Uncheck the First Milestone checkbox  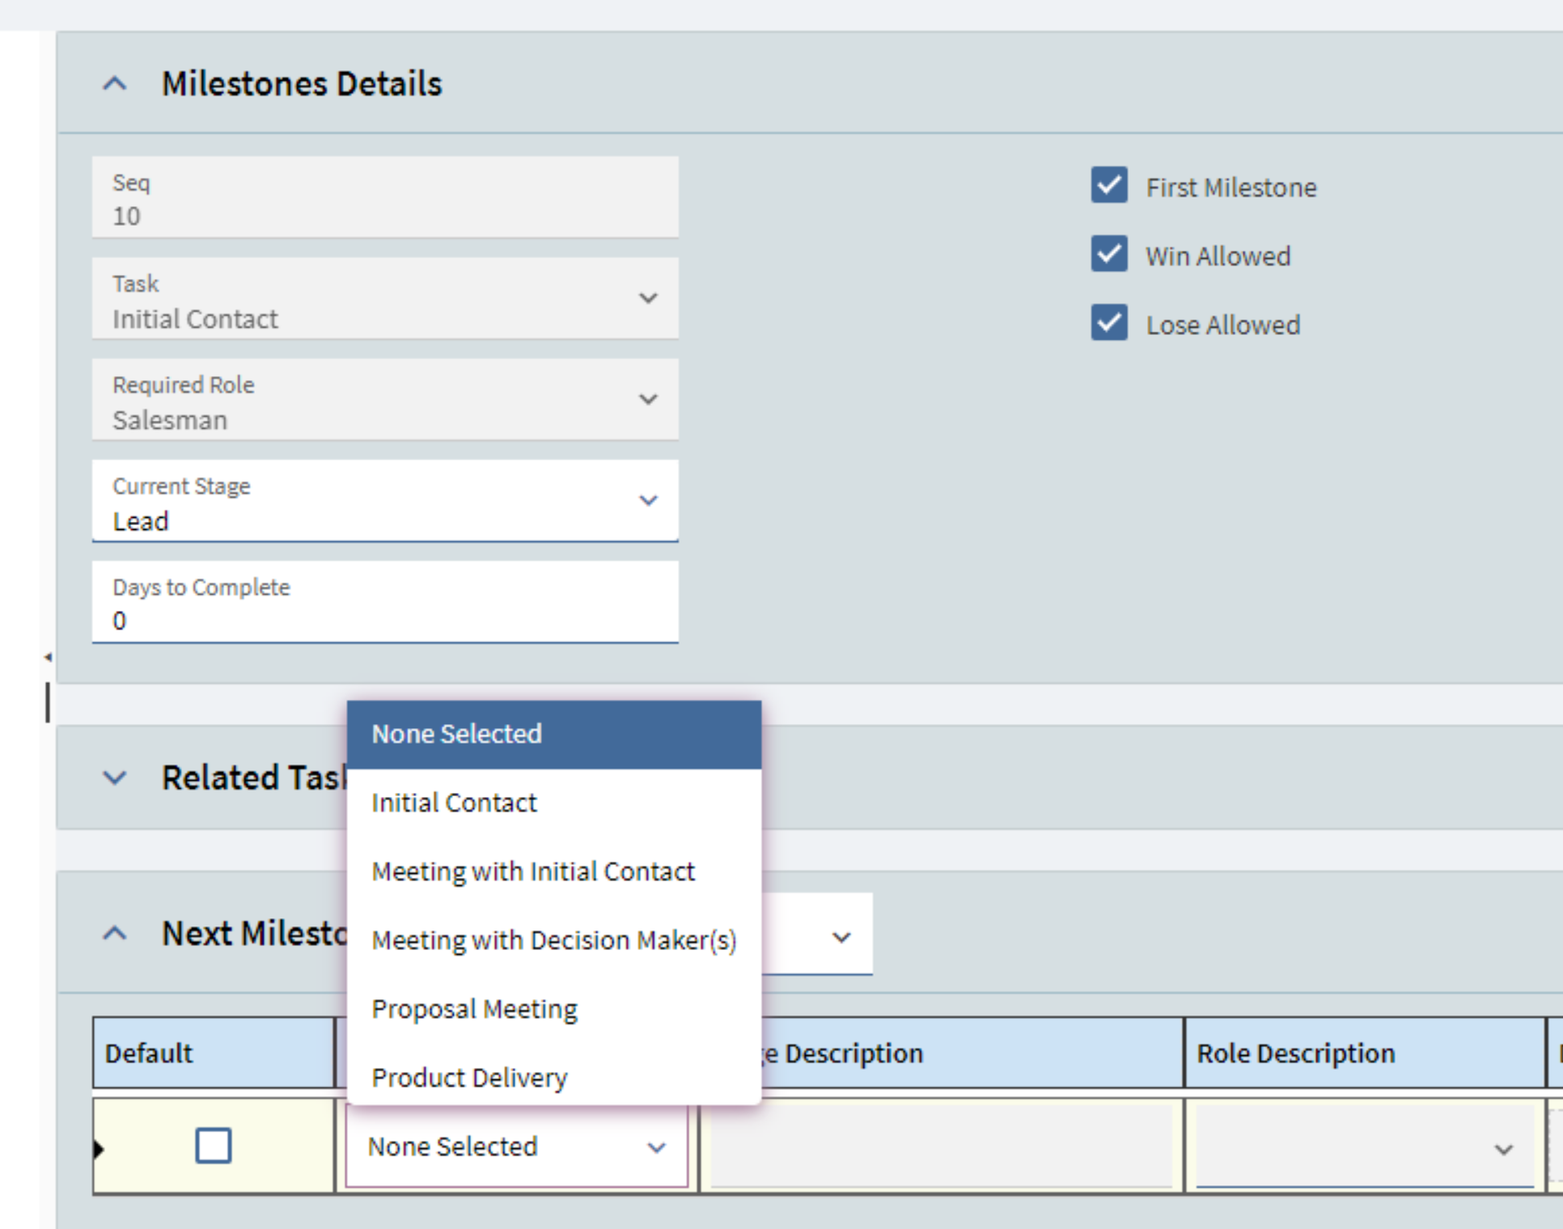tap(1109, 185)
